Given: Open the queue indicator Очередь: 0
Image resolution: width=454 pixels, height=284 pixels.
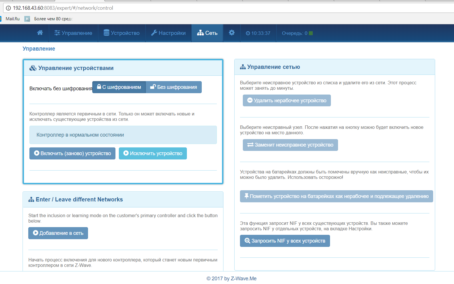Looking at the screenshot, I should click(297, 33).
